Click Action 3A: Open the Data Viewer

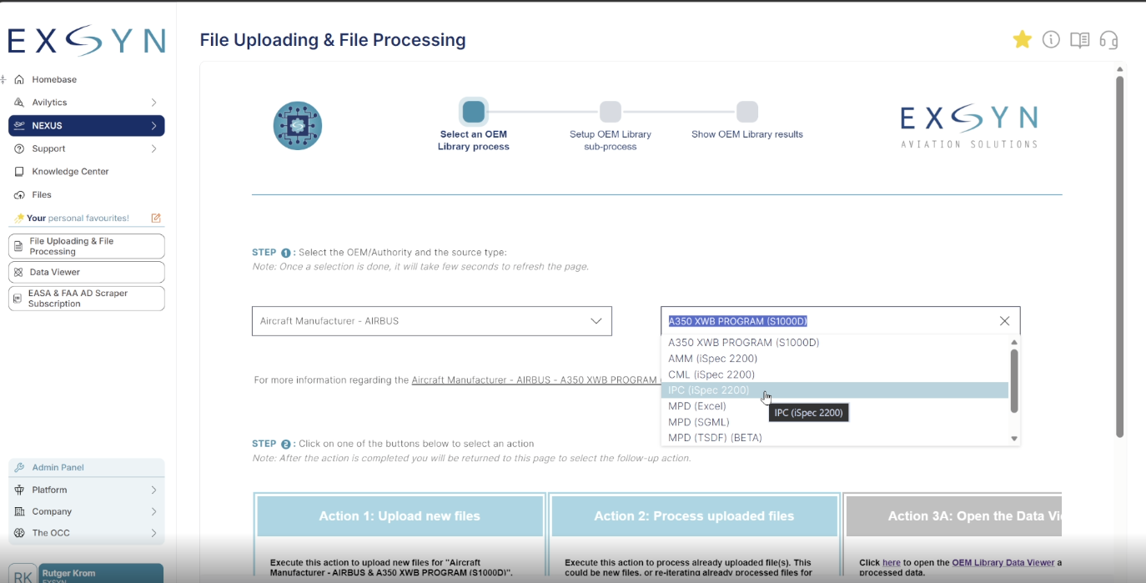(x=954, y=516)
